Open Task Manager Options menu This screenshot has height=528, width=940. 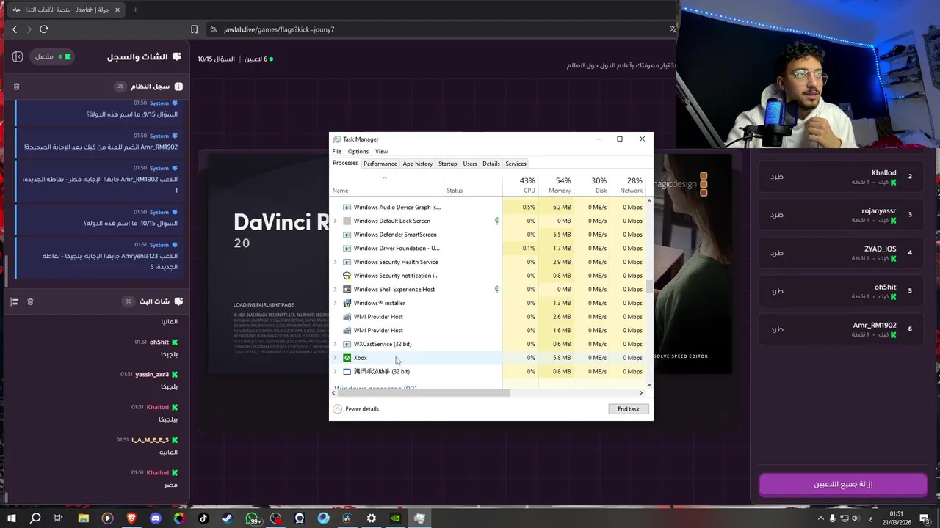(x=358, y=152)
